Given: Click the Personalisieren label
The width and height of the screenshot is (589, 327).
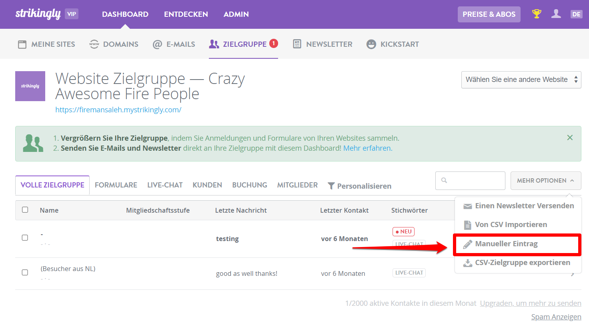Looking at the screenshot, I should [364, 186].
